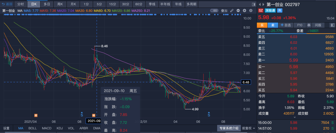This screenshot has height=133, width=336.
Task: Open the 前复权 adjustment dropdown
Action: pyautogui.click(x=249, y=128)
